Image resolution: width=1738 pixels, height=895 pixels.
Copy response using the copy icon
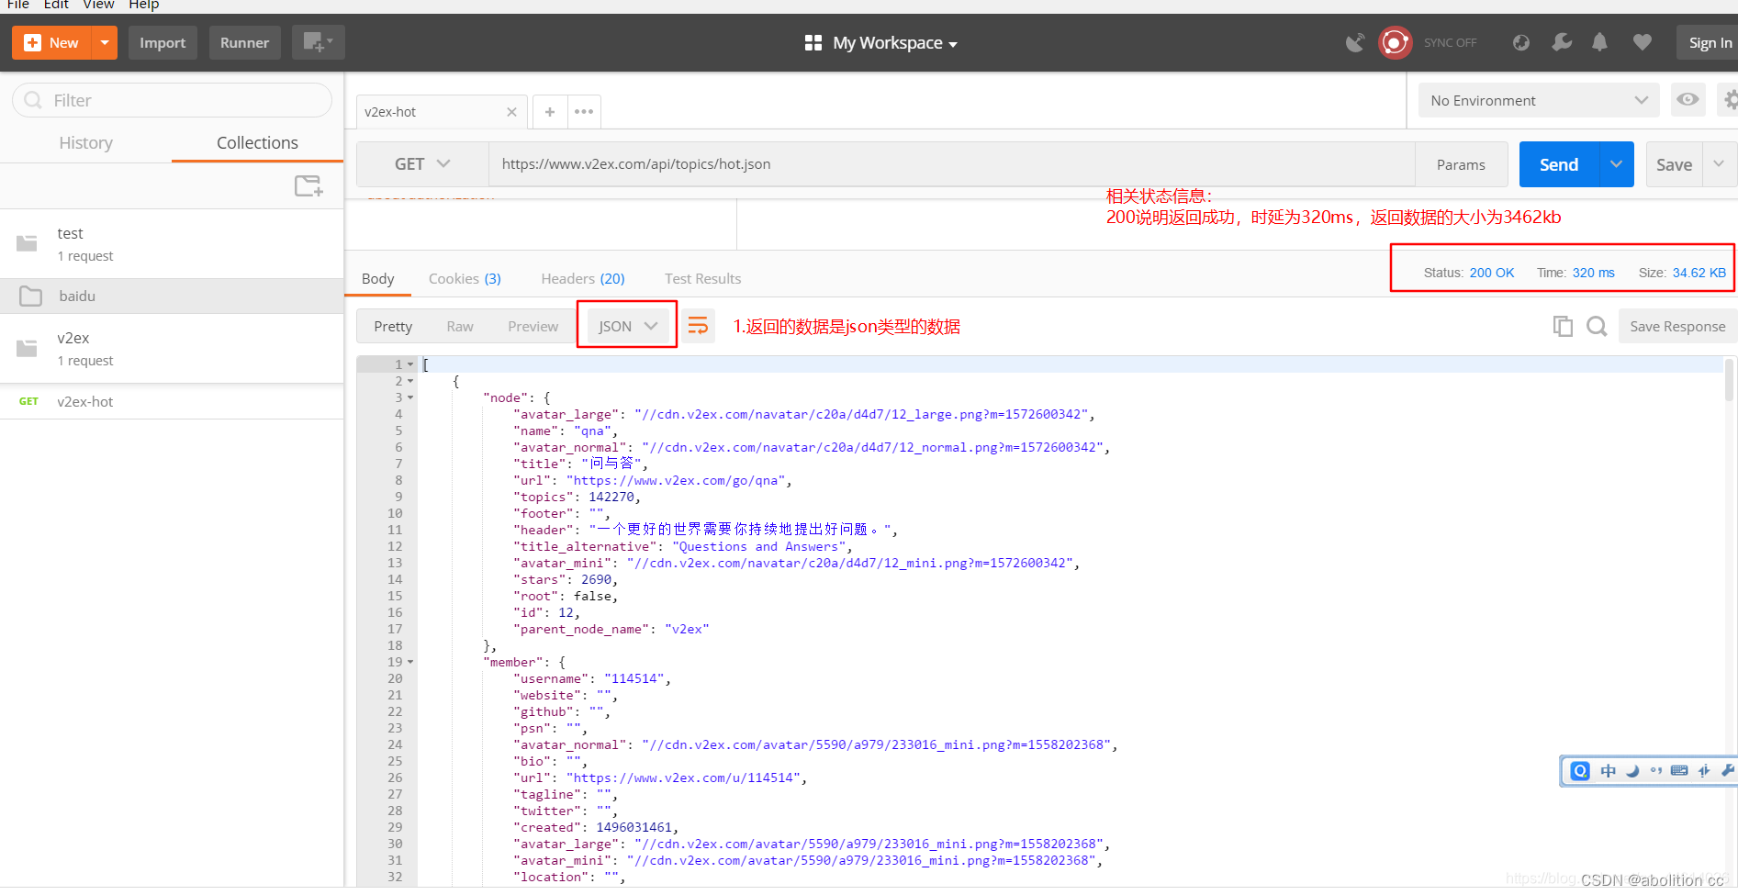tap(1563, 326)
